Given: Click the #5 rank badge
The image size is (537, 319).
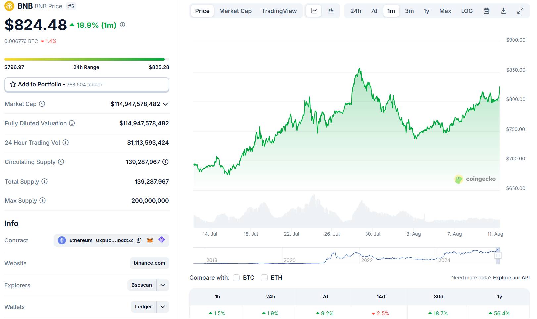Looking at the screenshot, I should [x=71, y=6].
